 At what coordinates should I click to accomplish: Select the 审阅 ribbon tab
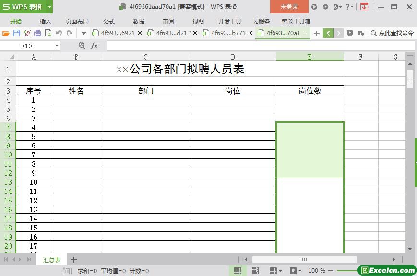168,21
